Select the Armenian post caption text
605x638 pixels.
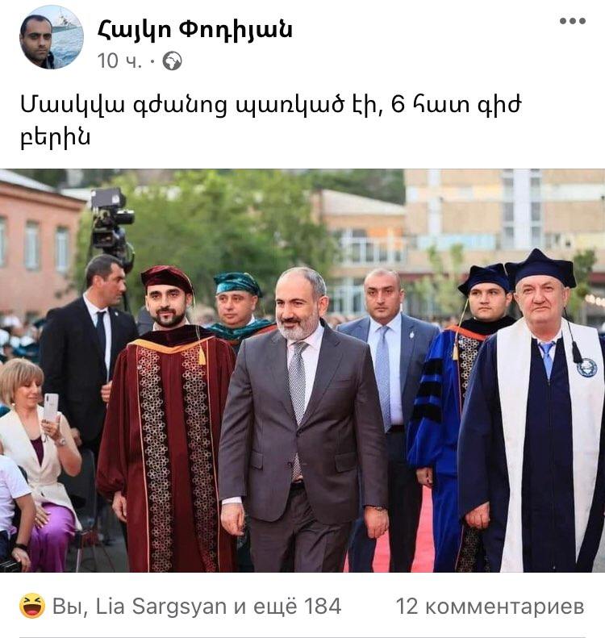[270, 121]
